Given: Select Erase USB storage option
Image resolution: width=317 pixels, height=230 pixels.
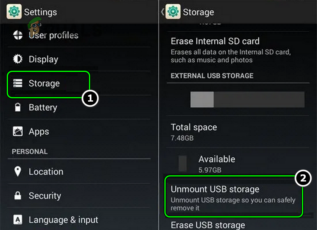Looking at the screenshot, I should pos(208,225).
